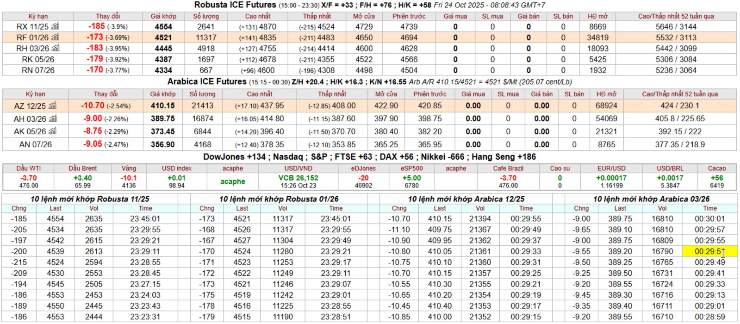Click the yellow highlighted time cell

click(x=709, y=251)
